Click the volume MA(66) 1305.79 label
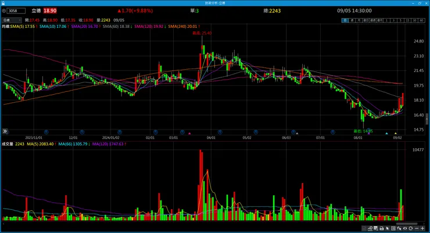The width and height of the screenshot is (430, 233). tap(73, 144)
